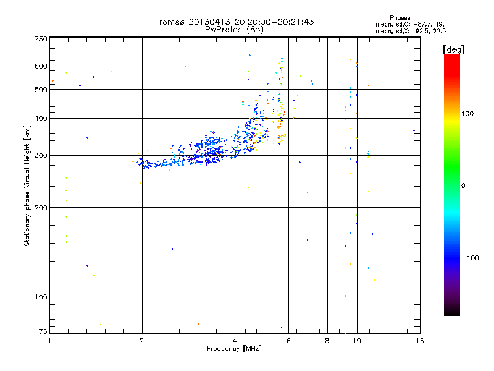494x371 pixels.
Task: Click the y-axis tick label '200'
Action: pos(41,208)
